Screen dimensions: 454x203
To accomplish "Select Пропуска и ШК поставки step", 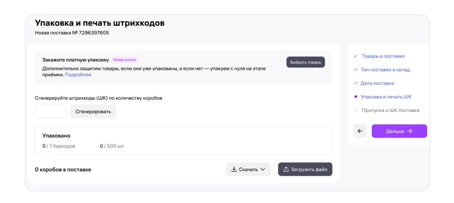I will pyautogui.click(x=390, y=111).
